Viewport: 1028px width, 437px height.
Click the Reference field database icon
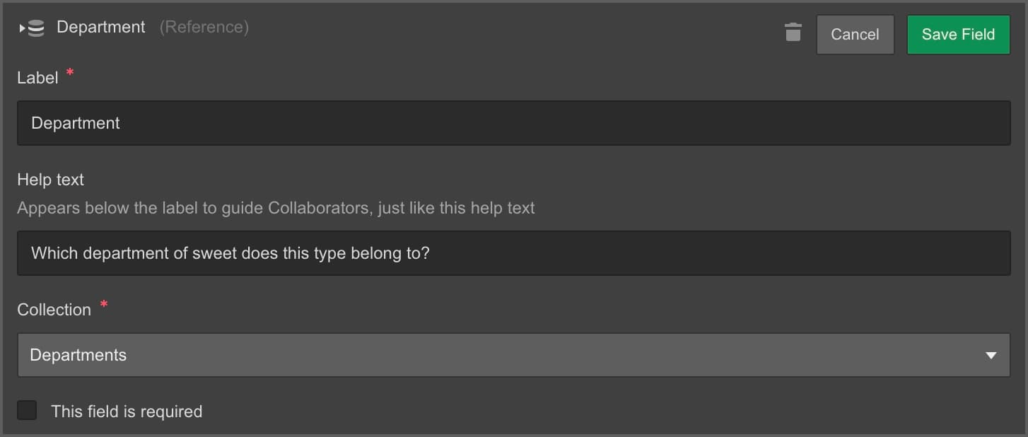pos(36,28)
